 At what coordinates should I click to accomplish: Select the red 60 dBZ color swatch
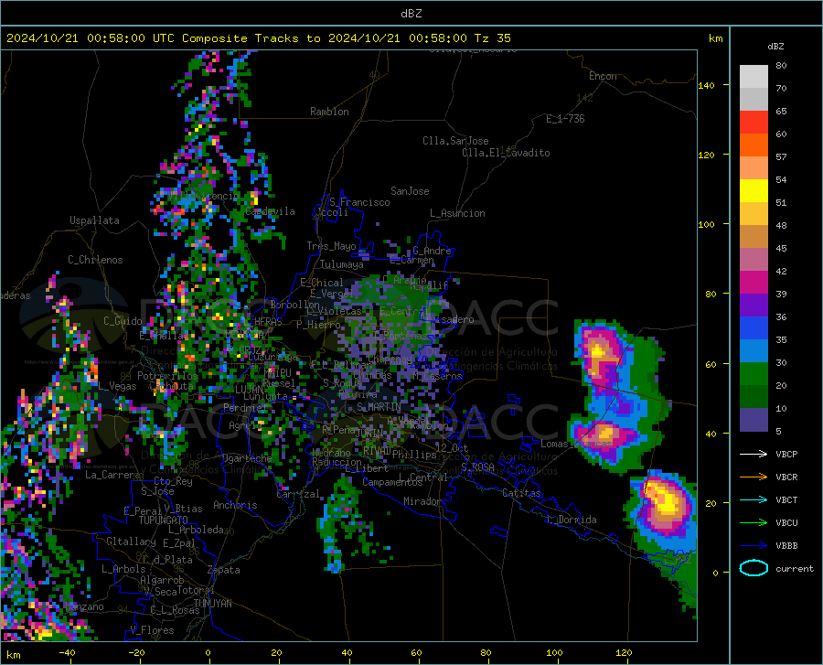pos(754,123)
